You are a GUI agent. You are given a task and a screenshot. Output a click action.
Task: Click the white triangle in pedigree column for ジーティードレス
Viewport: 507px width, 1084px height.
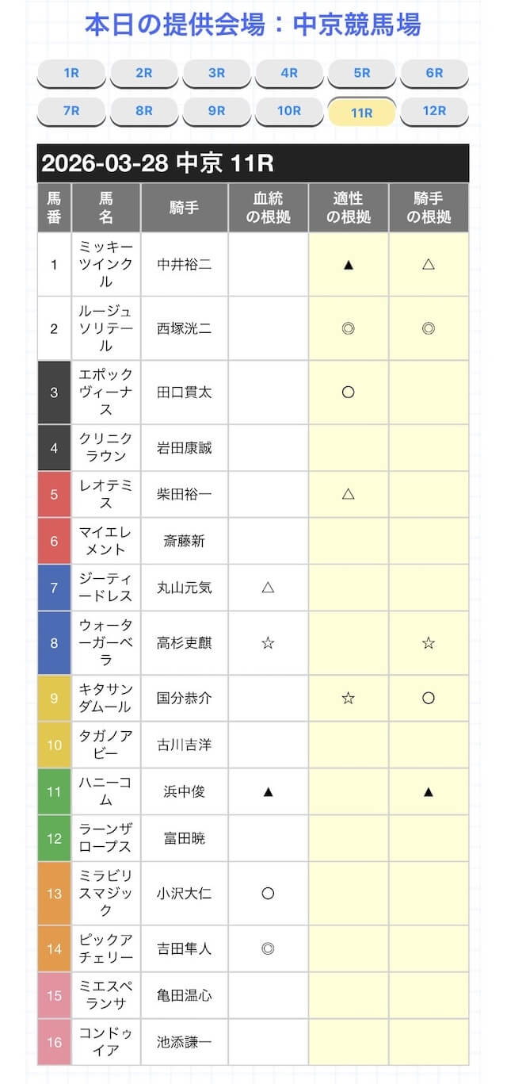268,588
